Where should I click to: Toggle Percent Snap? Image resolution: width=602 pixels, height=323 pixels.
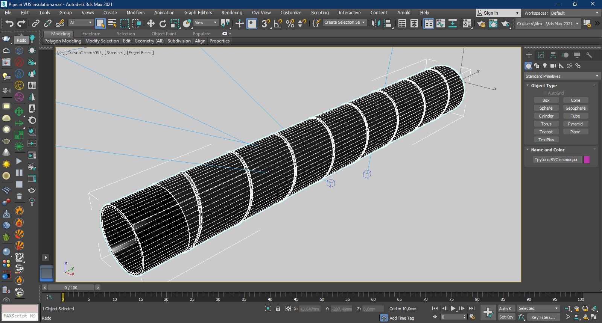[x=290, y=23]
